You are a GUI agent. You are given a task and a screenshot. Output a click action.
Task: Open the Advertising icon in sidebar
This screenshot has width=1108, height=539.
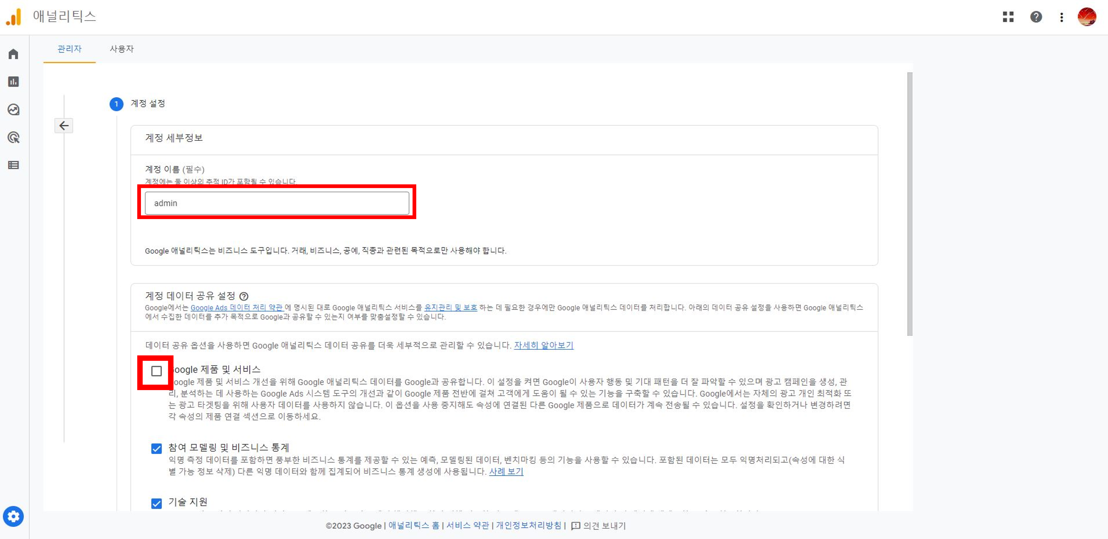(13, 137)
